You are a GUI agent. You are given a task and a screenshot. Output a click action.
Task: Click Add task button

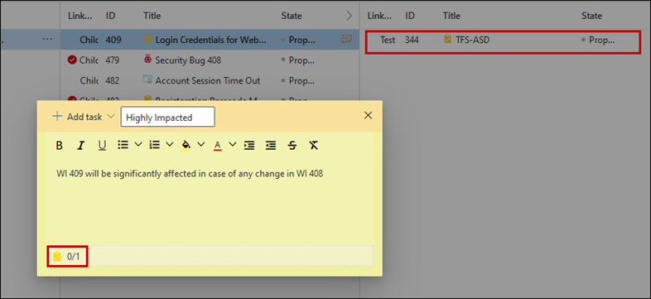pyautogui.click(x=77, y=117)
